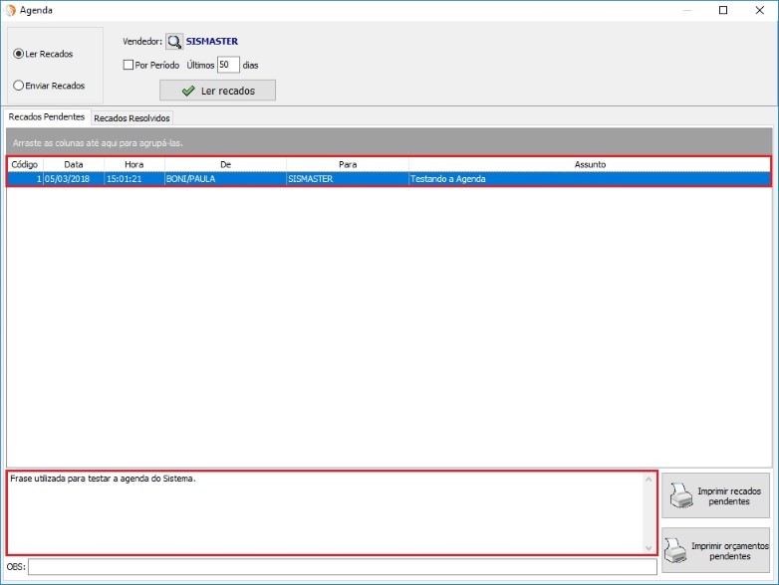Click the printer icon for recados pendentes

pos(680,494)
